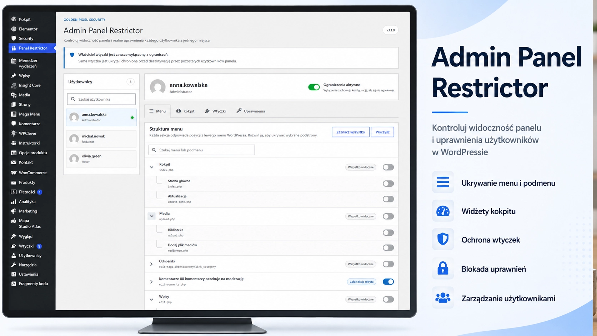Screen dimensions: 597x336
Task: Open the Mapa Studio Atlas icon
Action: point(14,221)
